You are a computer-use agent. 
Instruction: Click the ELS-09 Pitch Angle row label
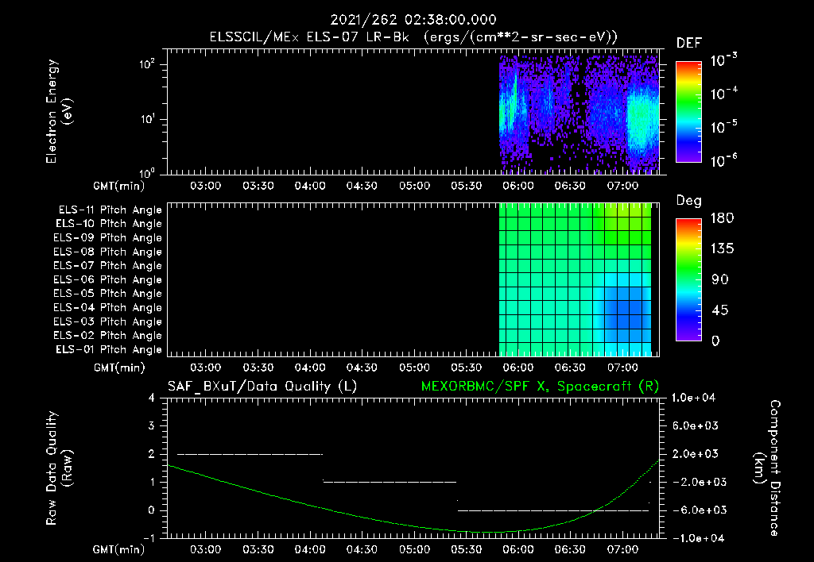click(x=107, y=238)
